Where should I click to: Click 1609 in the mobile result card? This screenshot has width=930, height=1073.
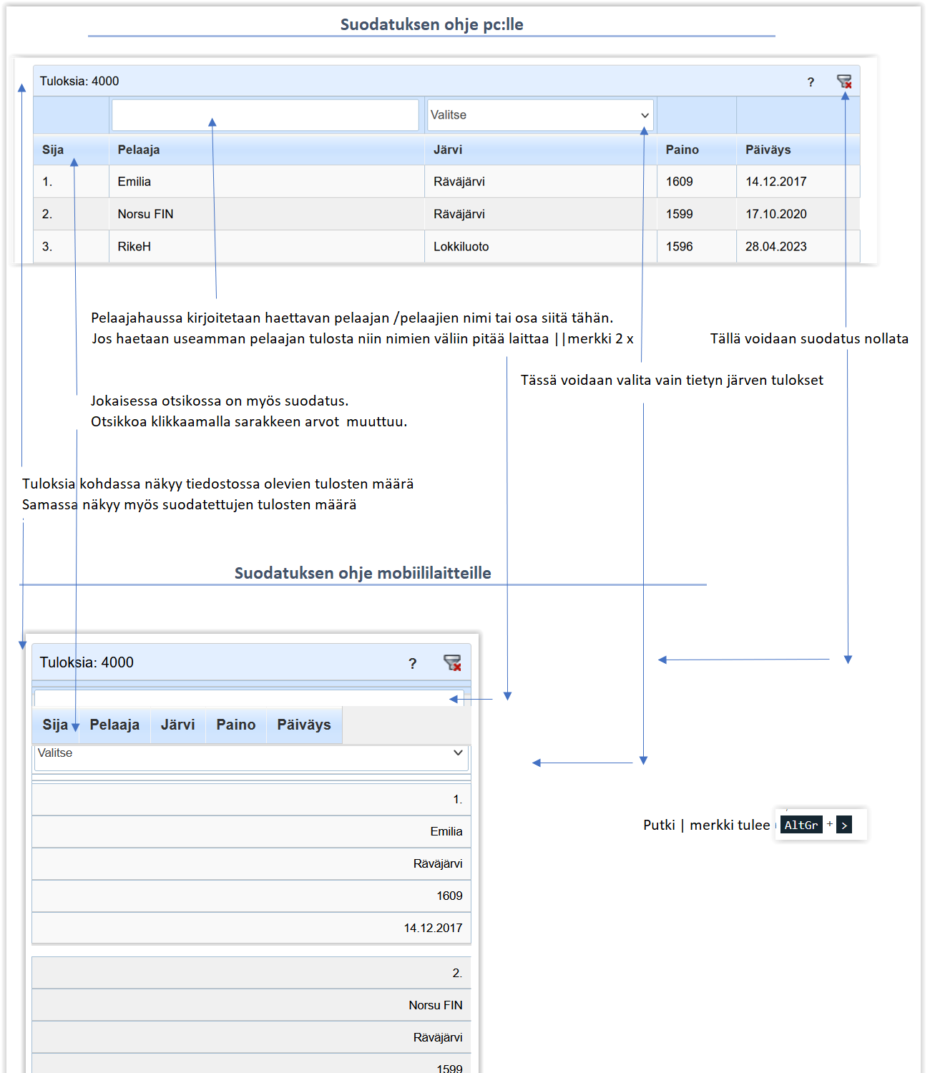pos(449,896)
